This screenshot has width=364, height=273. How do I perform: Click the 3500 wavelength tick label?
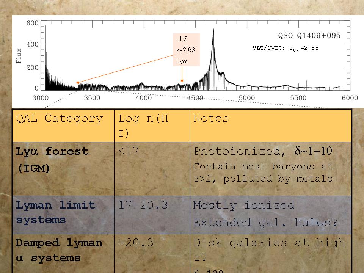pyautogui.click(x=92, y=98)
